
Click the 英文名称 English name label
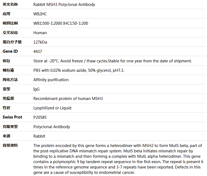pyautogui.click(x=10, y=4)
